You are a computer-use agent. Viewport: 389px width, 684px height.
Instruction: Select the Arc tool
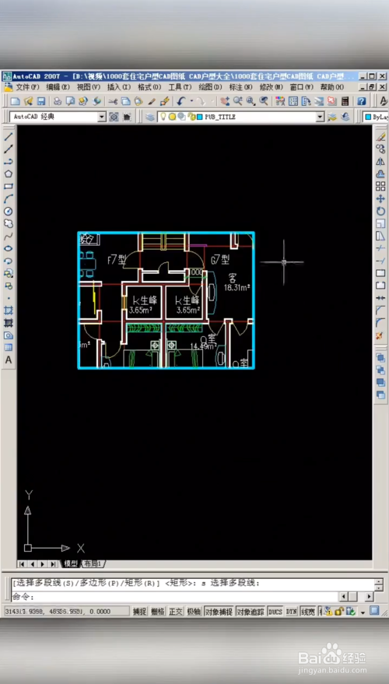9,199
